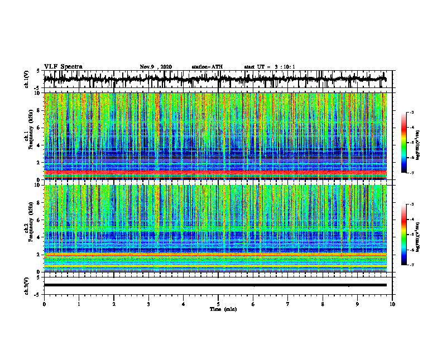Screen dimensions: 442x341
Task: Click the "4" tick on the time axis
Action: (x=184, y=304)
